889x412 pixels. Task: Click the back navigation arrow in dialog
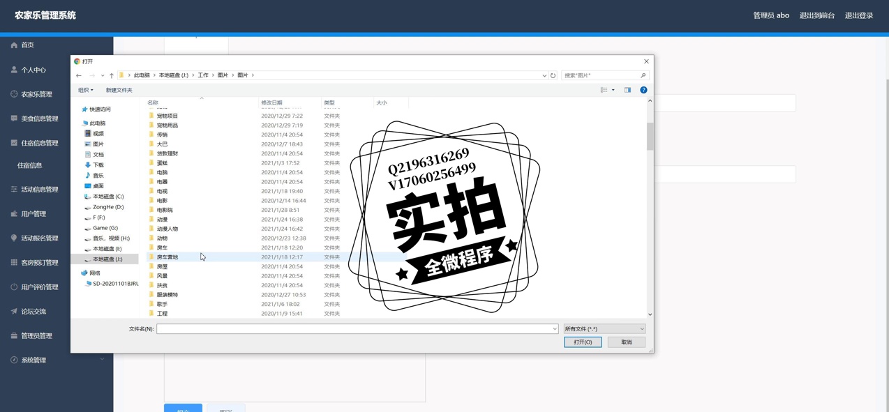point(79,75)
